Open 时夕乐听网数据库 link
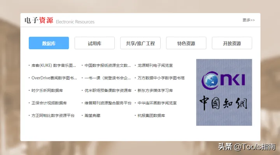280x155 pixels. 47,91
